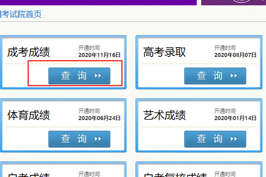The image size is (266, 177).
Task: Select the 艺术成绩 card title
Action: (164, 115)
